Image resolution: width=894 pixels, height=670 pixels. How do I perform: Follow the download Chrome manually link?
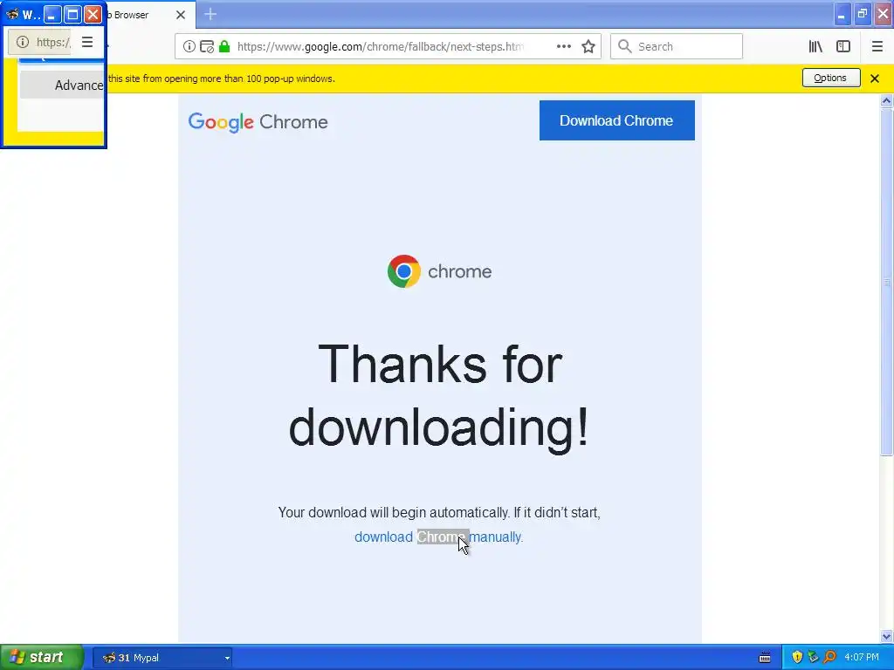pyautogui.click(x=438, y=537)
